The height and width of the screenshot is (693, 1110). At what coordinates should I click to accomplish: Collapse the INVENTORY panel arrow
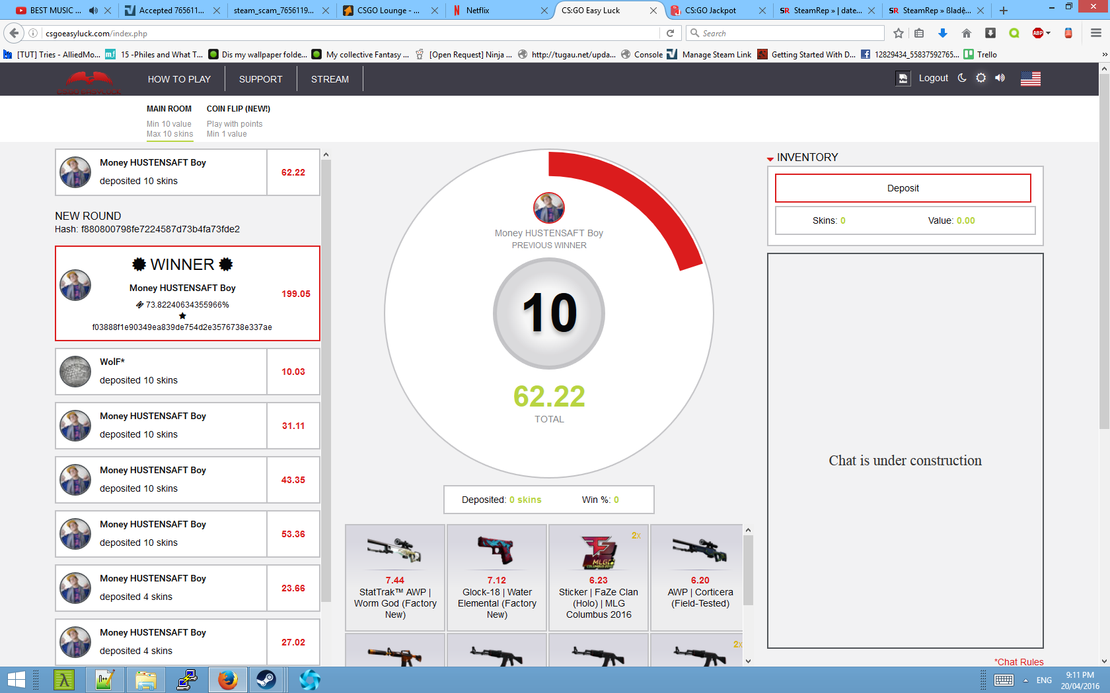[x=770, y=158]
